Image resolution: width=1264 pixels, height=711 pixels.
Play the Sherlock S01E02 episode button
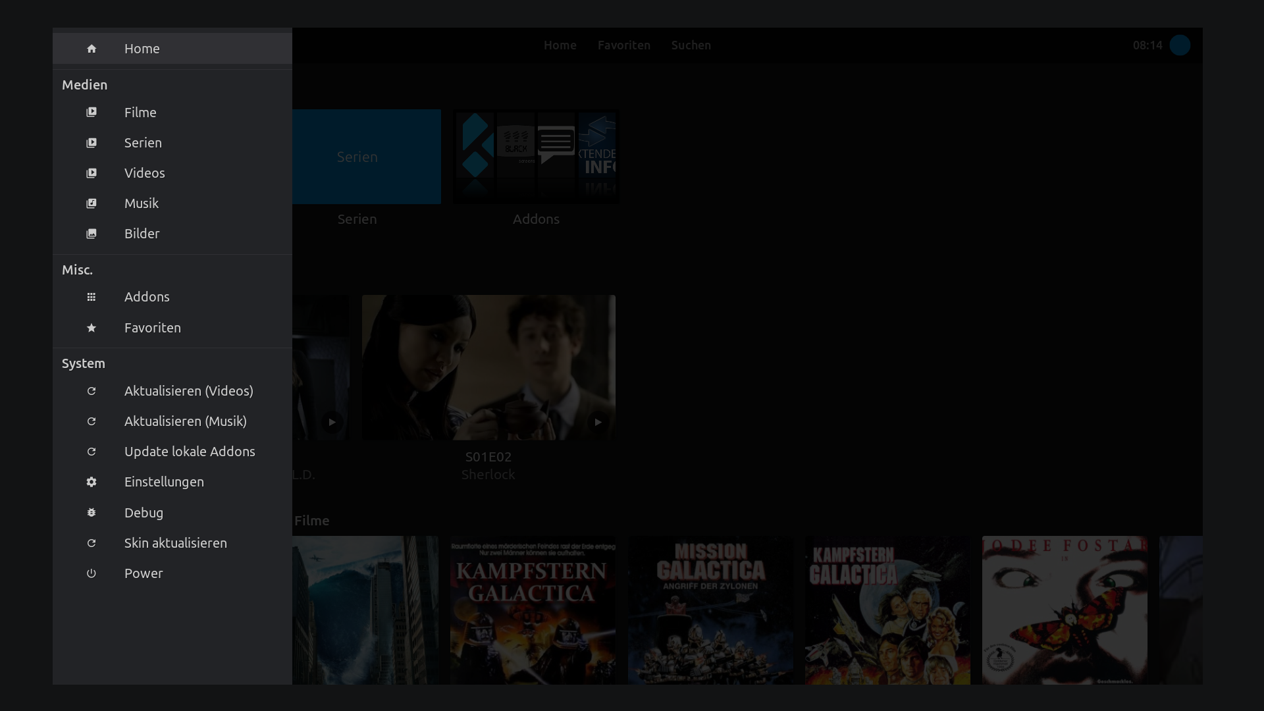[598, 422]
